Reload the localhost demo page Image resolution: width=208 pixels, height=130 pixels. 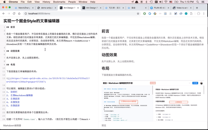14,14
